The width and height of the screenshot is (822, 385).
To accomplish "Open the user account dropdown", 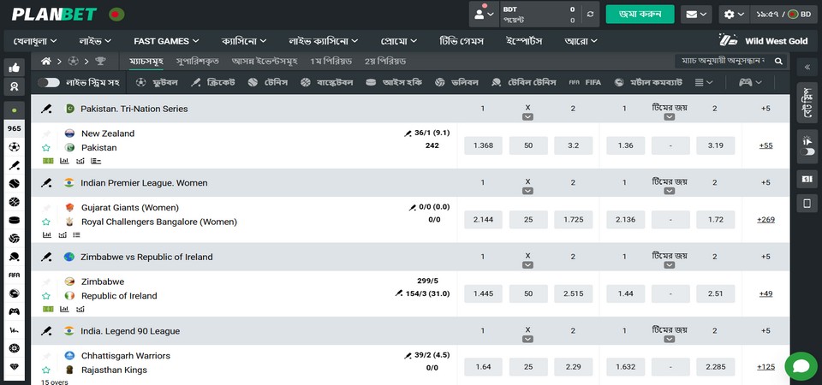I will click(484, 15).
